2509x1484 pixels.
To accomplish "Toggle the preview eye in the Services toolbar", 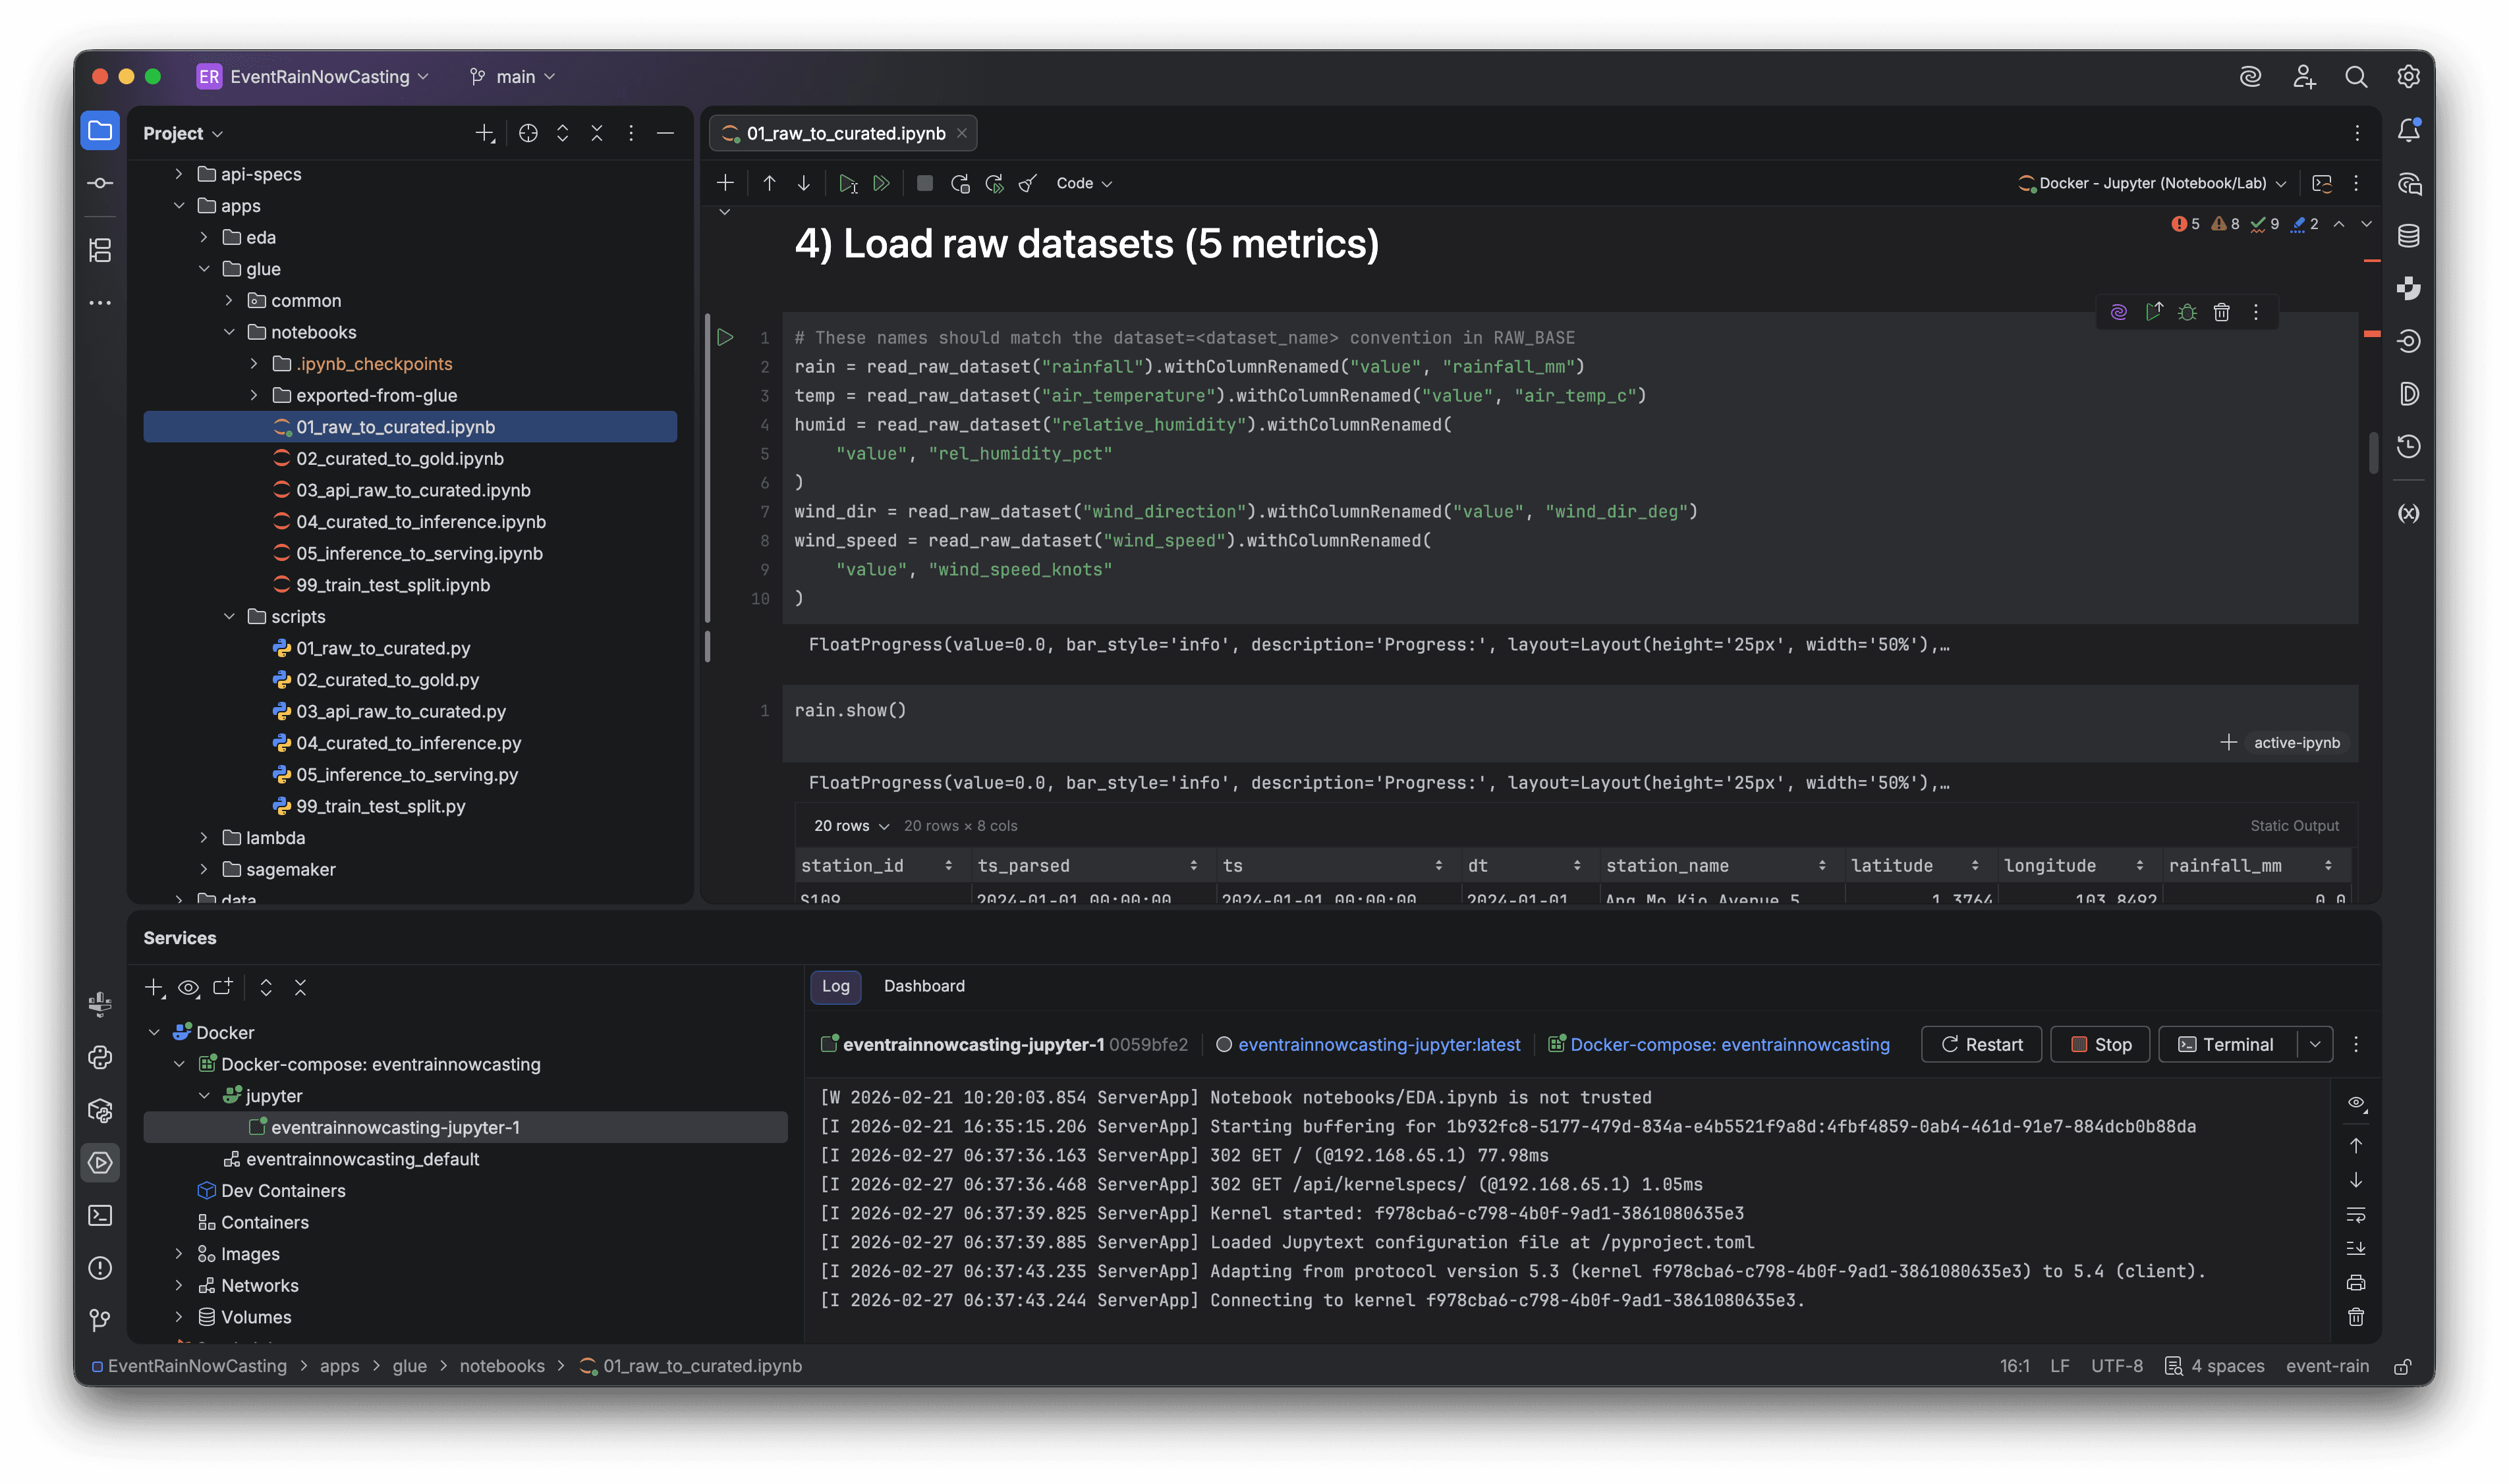I will 188,987.
